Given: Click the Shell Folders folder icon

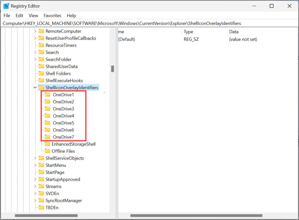Looking at the screenshot, I should (41, 73).
